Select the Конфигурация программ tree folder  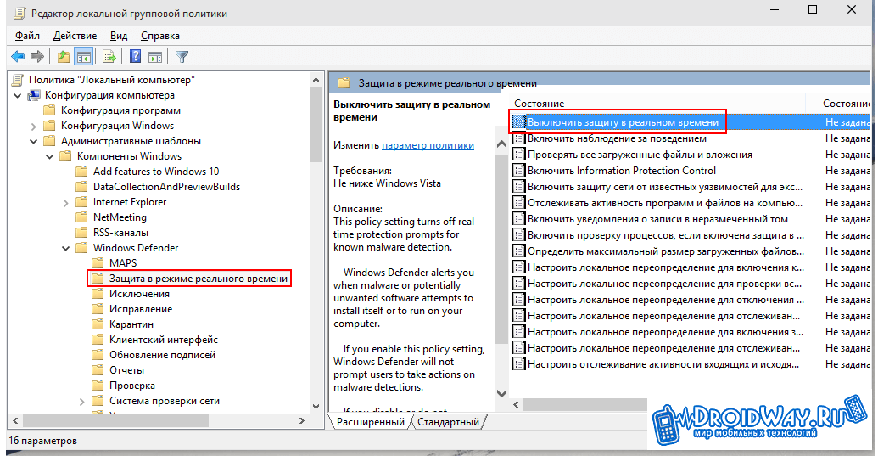tap(120, 110)
